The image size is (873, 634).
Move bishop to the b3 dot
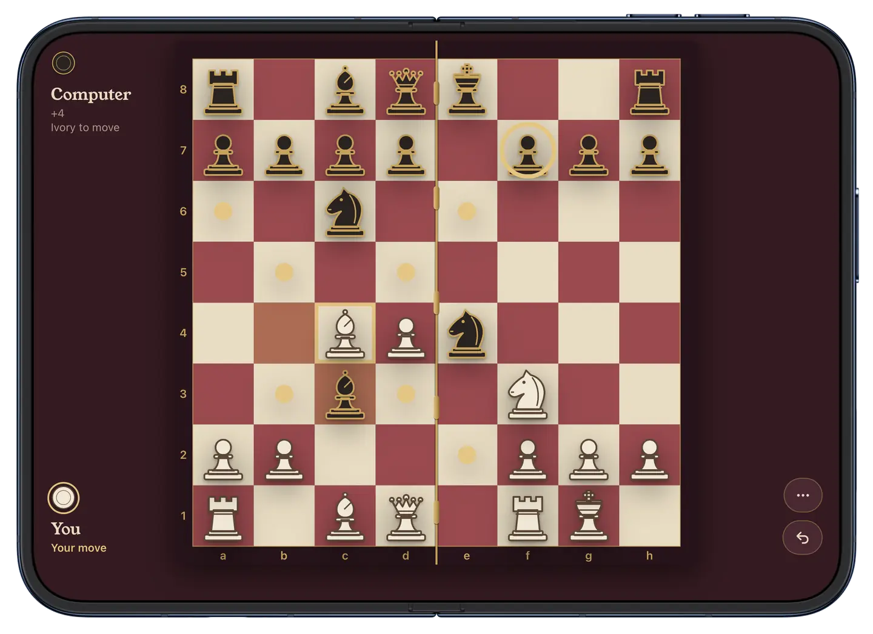pos(284,394)
